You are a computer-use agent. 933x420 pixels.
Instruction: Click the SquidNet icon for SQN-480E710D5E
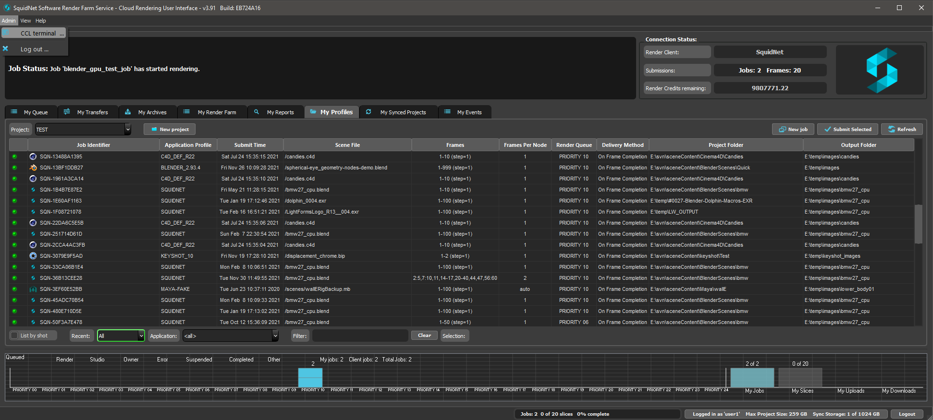coord(33,311)
